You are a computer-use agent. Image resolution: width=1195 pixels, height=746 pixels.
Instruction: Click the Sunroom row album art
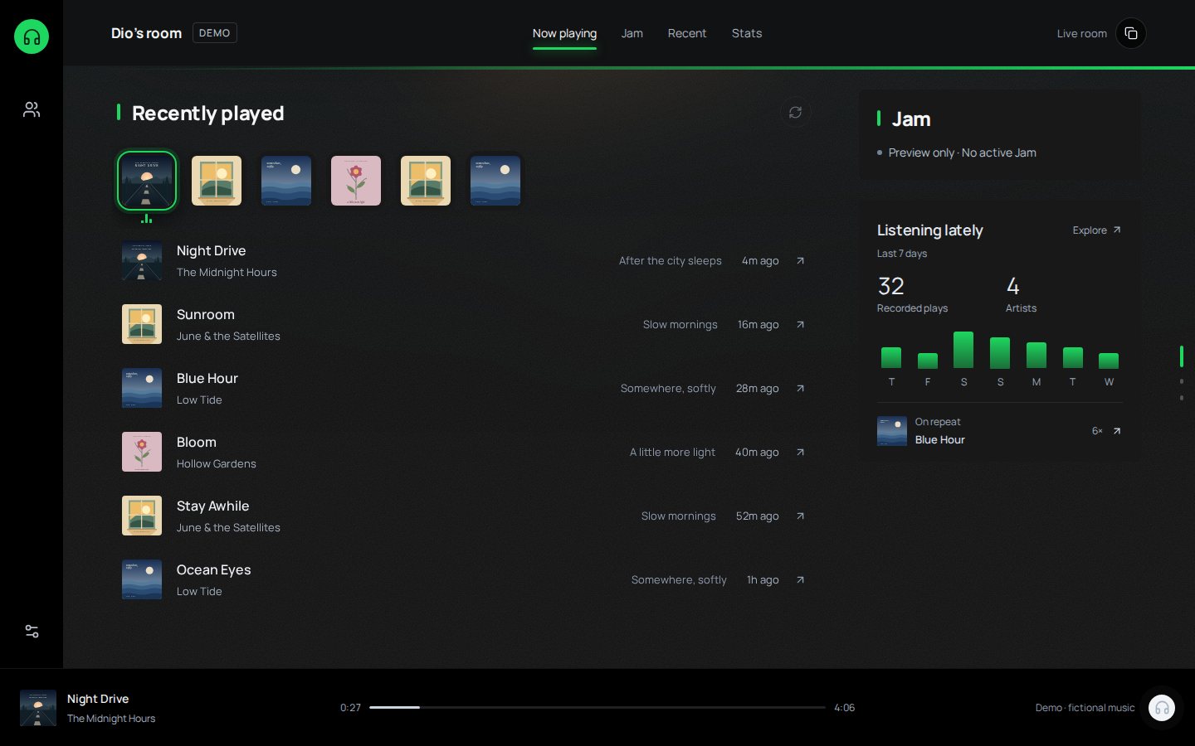click(142, 324)
